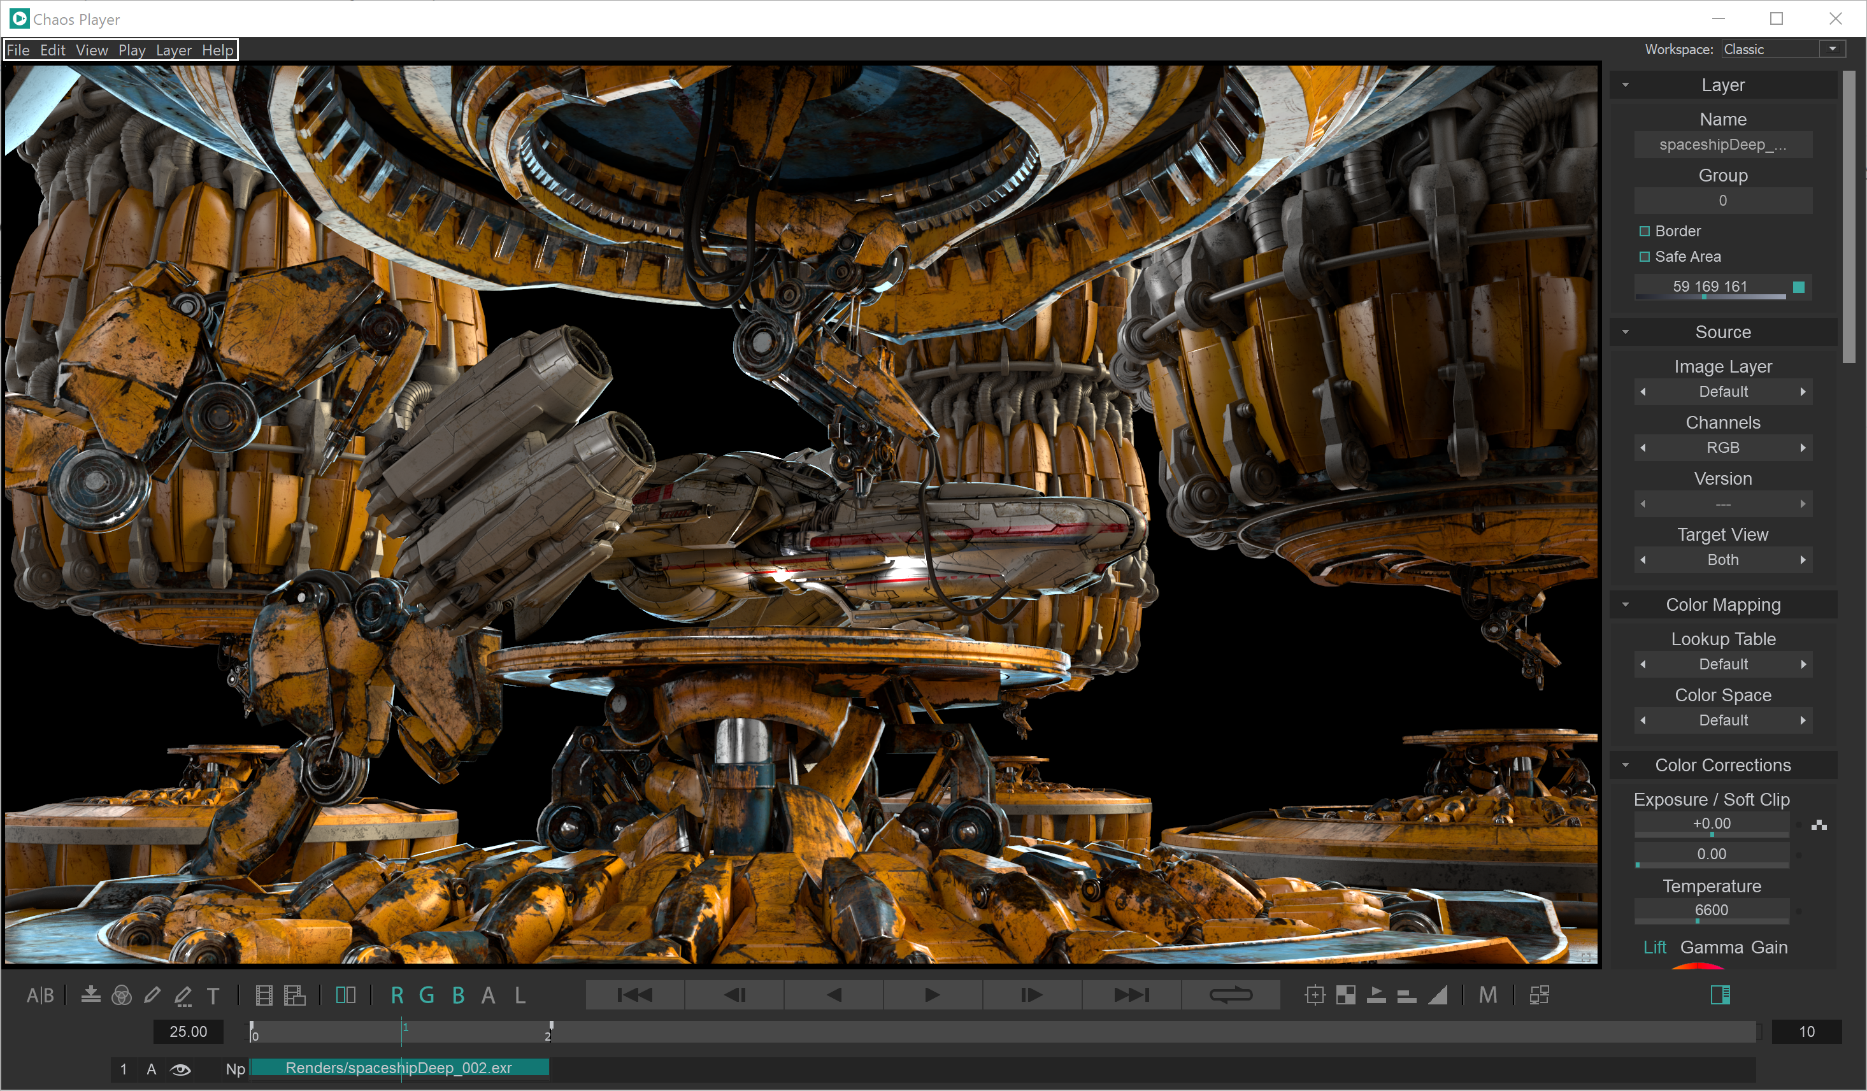This screenshot has height=1091, width=1867.
Task: Next Image Layer option arrow
Action: 1803,392
